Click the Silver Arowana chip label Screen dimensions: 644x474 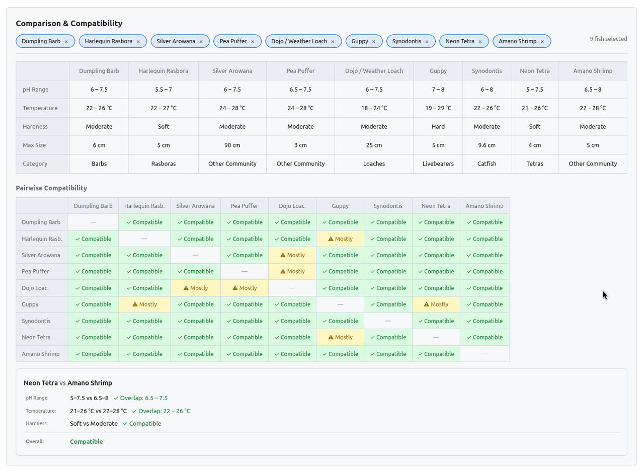(176, 41)
